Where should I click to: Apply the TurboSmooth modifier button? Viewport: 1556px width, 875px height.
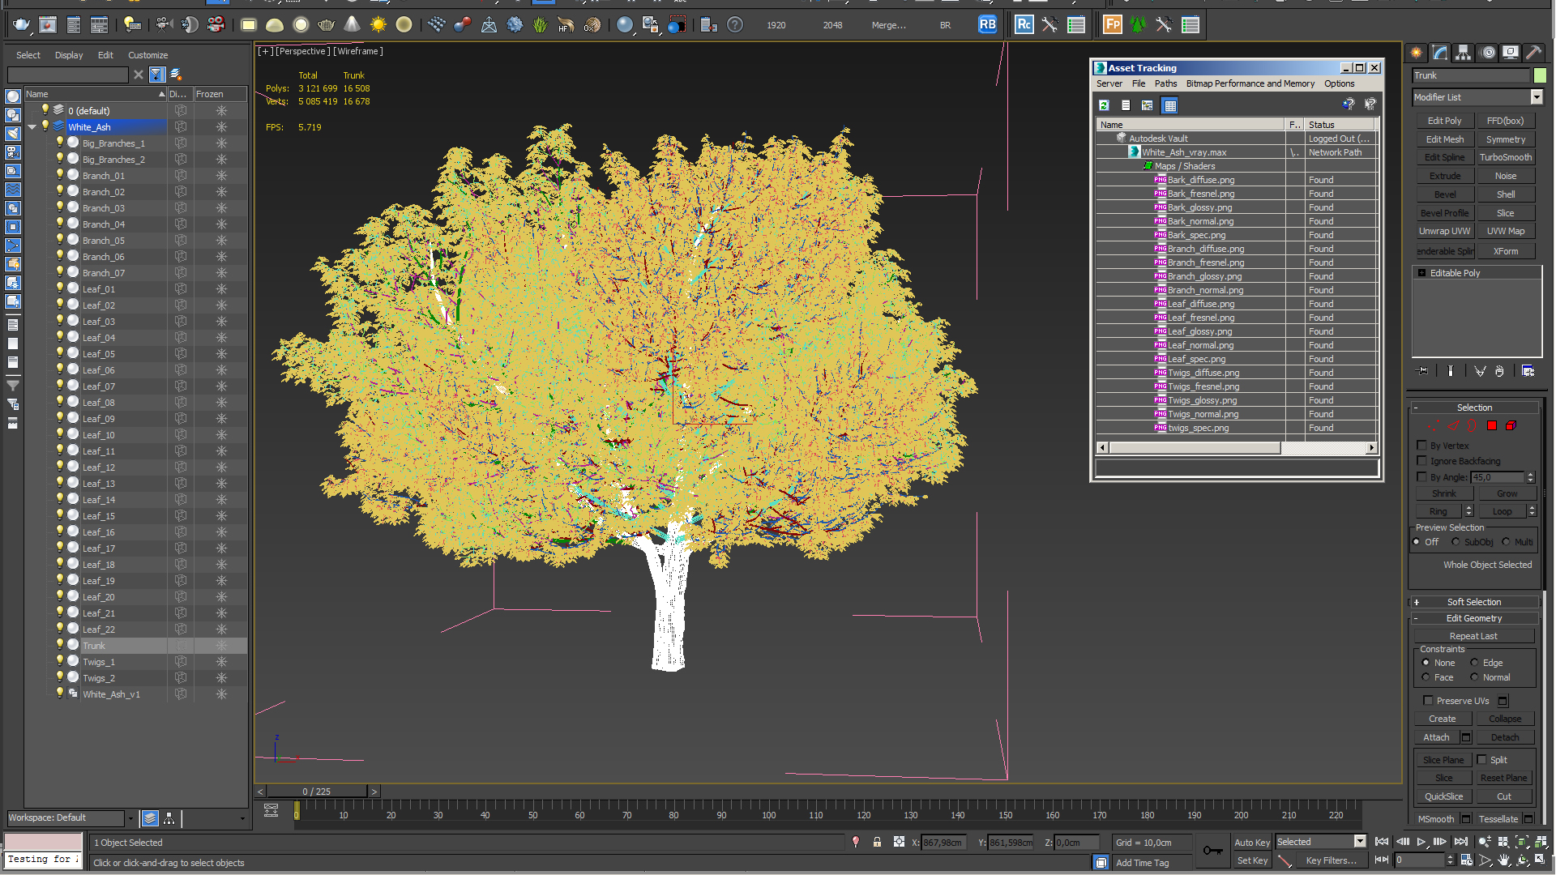1505,157
